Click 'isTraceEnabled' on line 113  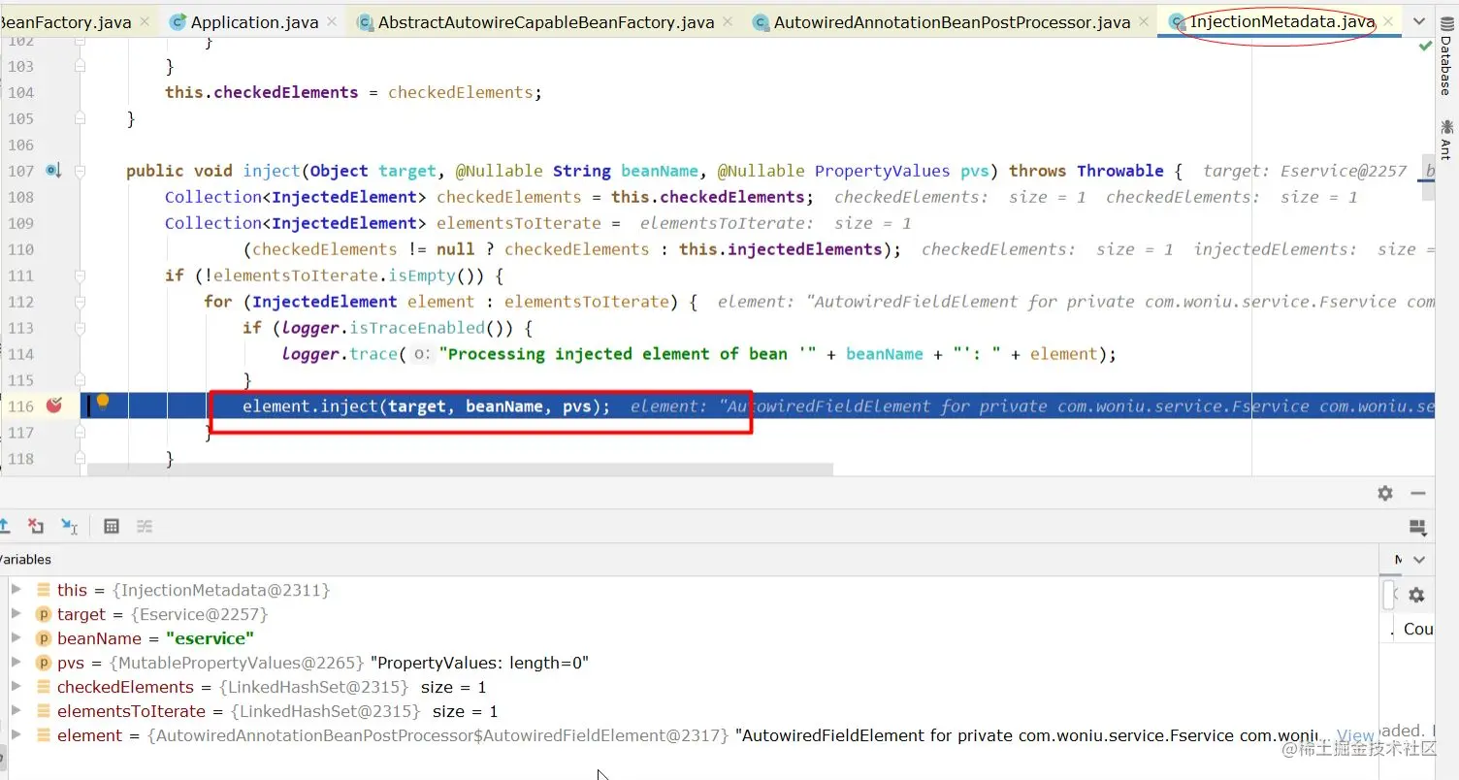click(416, 328)
